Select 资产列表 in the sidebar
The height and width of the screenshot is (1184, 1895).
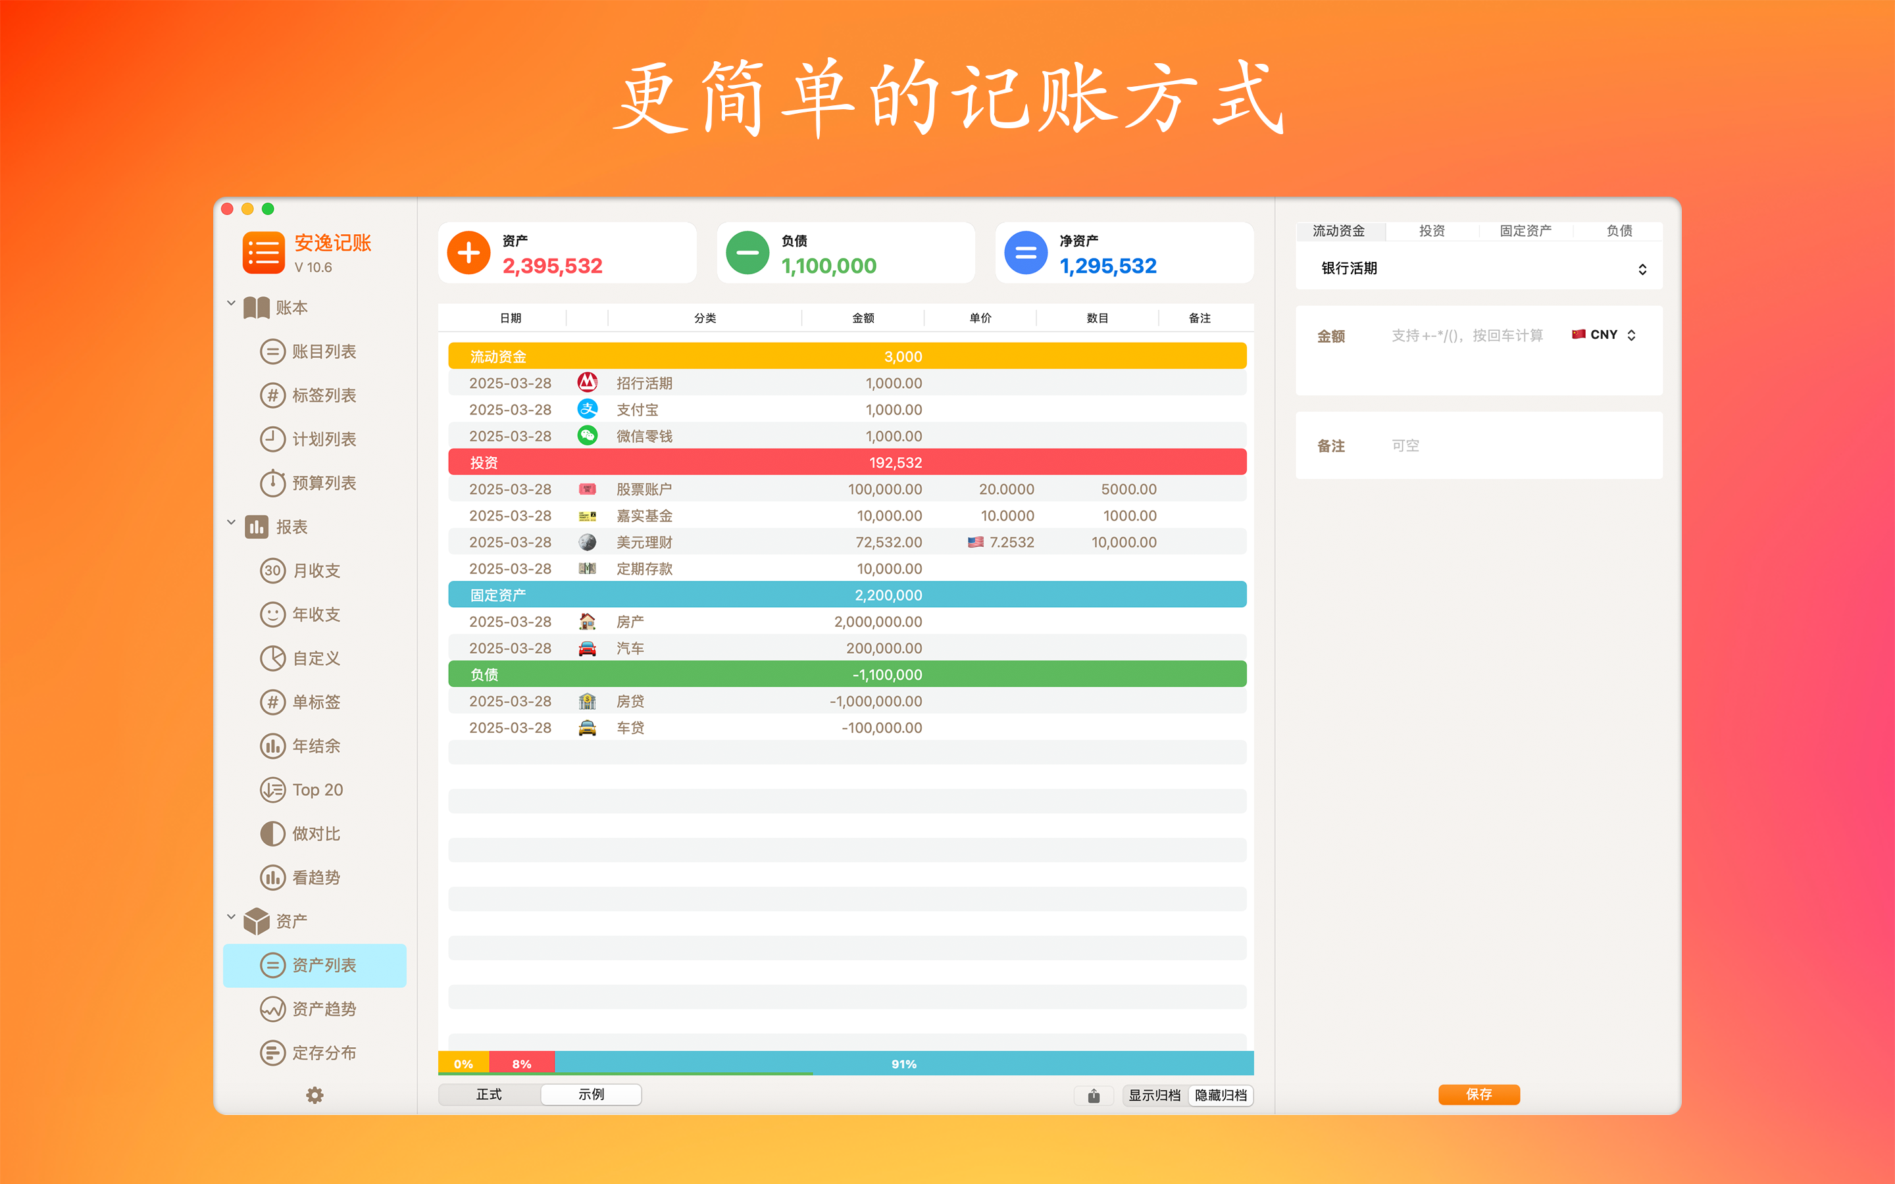pos(315,966)
